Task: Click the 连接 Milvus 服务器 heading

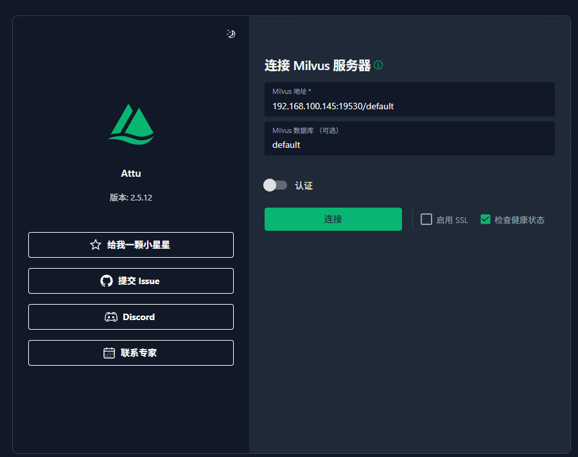Action: [317, 66]
